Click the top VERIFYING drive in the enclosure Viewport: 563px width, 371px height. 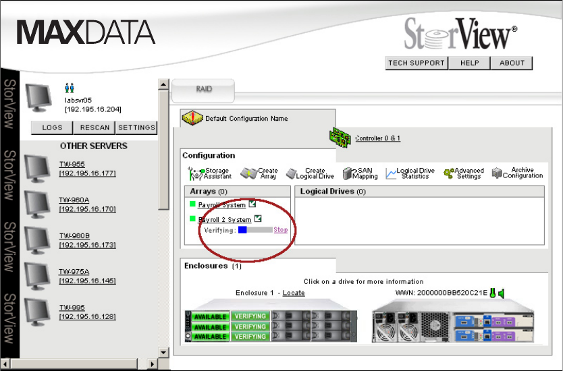coord(250,316)
